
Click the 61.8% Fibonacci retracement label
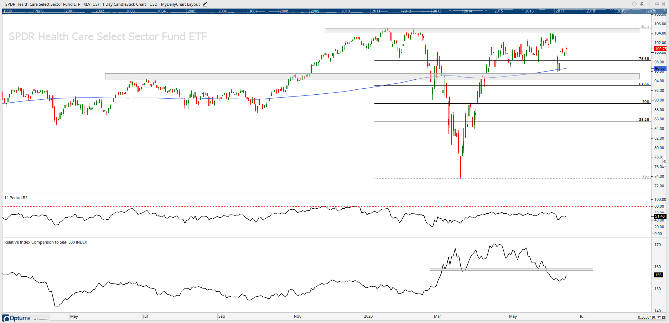tap(644, 84)
